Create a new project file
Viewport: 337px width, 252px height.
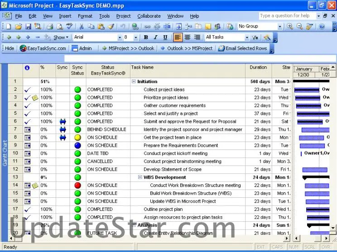pos(9,27)
